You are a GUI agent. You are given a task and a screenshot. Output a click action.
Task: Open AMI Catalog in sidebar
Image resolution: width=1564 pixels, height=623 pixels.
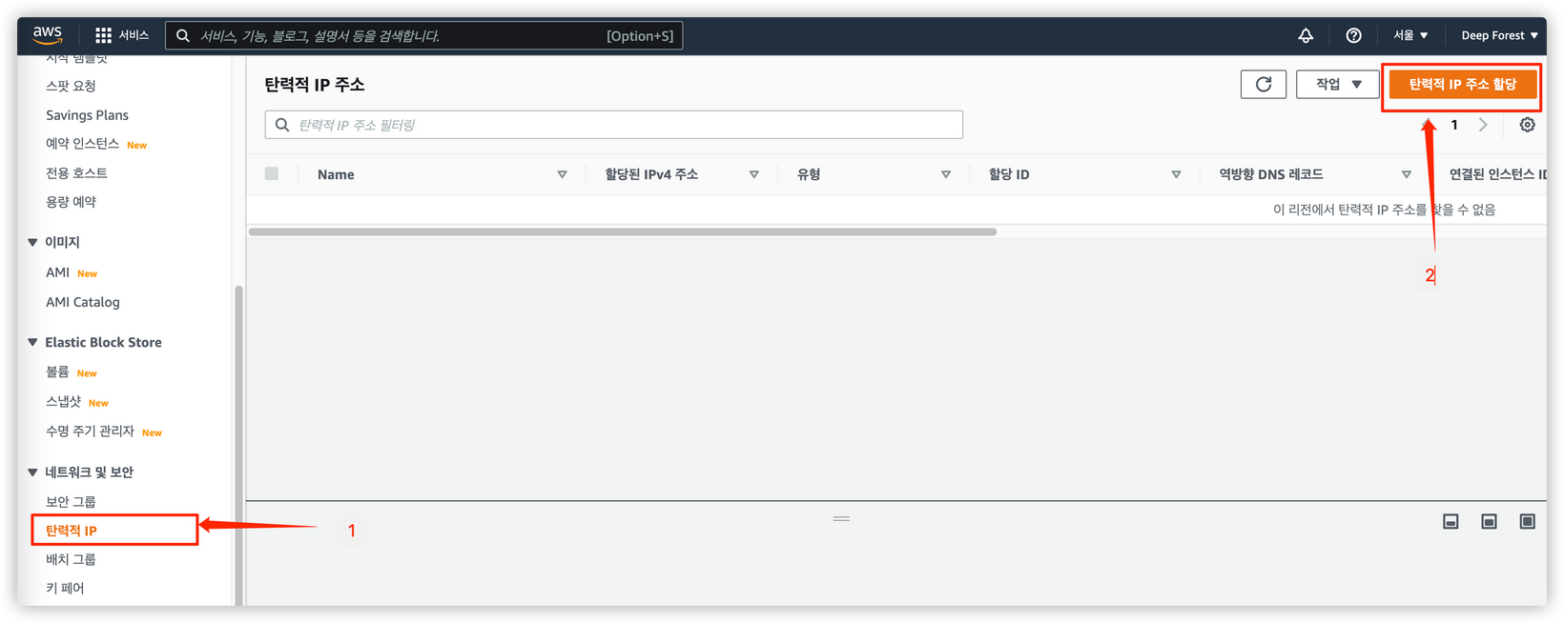83,302
